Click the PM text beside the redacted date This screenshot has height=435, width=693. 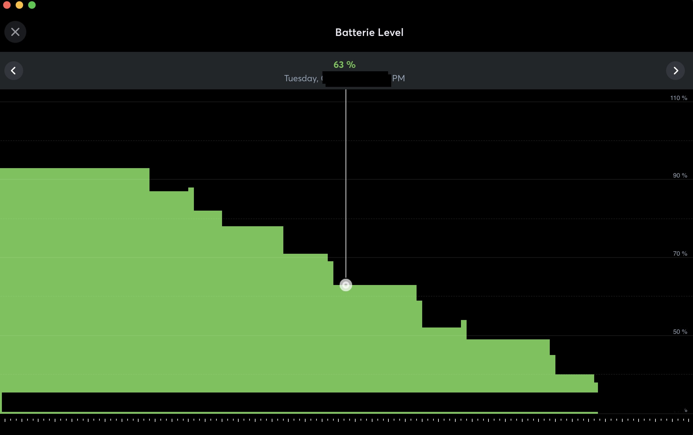click(398, 78)
